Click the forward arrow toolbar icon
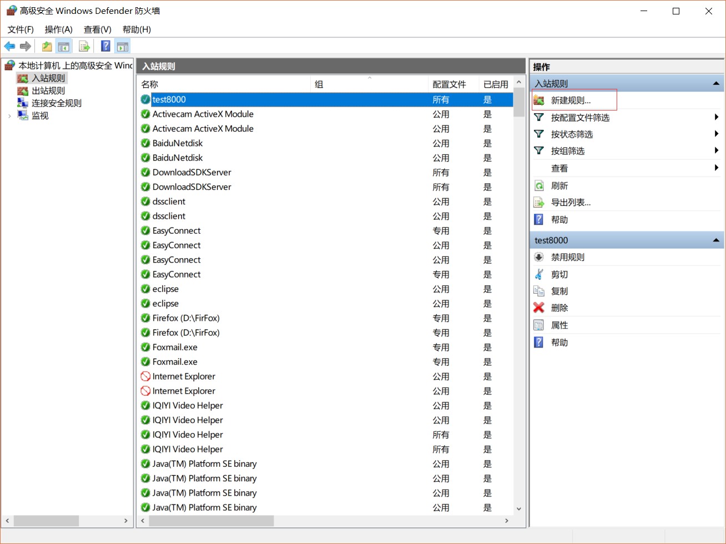This screenshot has width=726, height=544. (x=25, y=46)
